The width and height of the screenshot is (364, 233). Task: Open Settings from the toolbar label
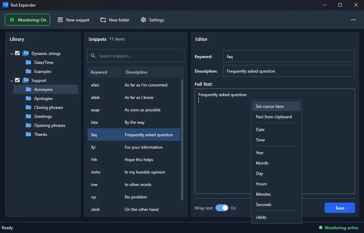[157, 20]
